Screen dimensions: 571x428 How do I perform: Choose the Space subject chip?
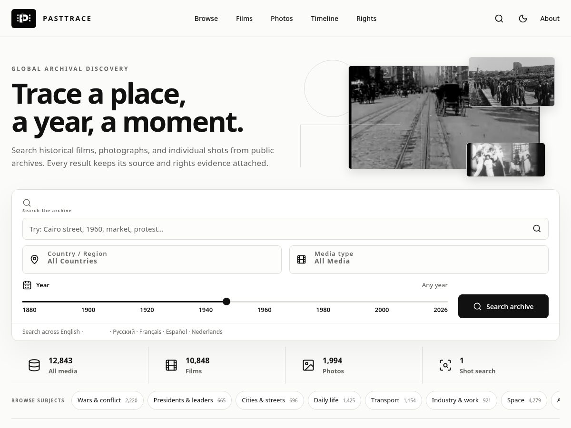click(524, 400)
